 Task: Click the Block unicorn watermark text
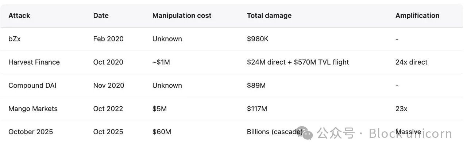tap(410, 133)
